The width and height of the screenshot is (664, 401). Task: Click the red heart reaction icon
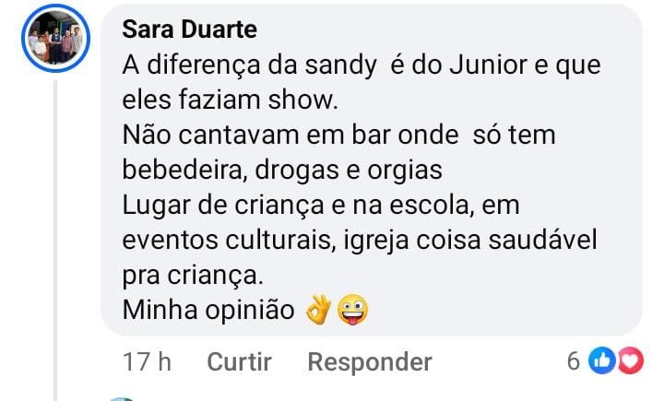pyautogui.click(x=629, y=362)
